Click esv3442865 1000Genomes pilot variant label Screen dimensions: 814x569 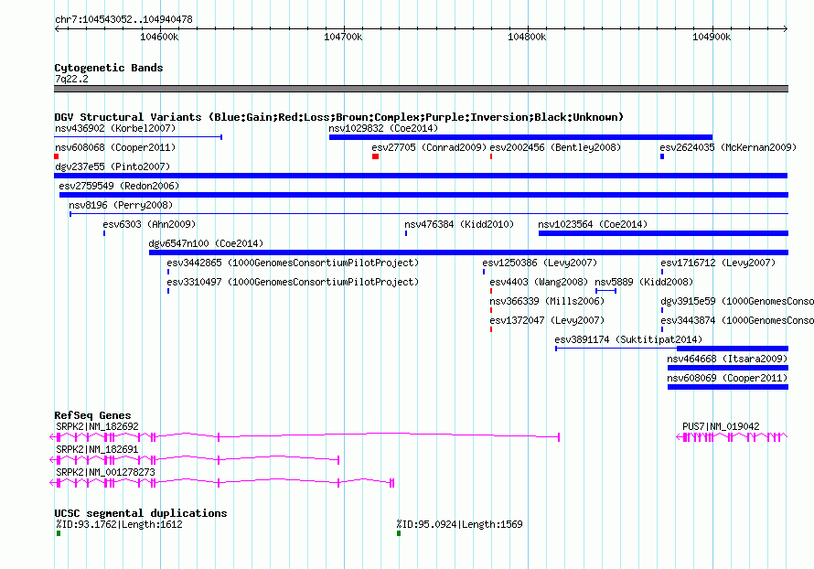click(293, 263)
